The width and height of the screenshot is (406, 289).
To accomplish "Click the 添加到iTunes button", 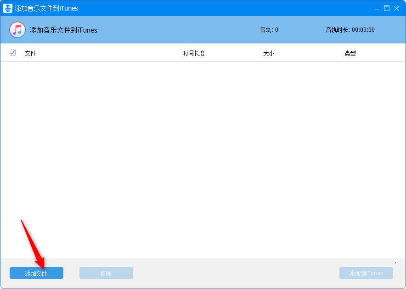I will tap(366, 273).
